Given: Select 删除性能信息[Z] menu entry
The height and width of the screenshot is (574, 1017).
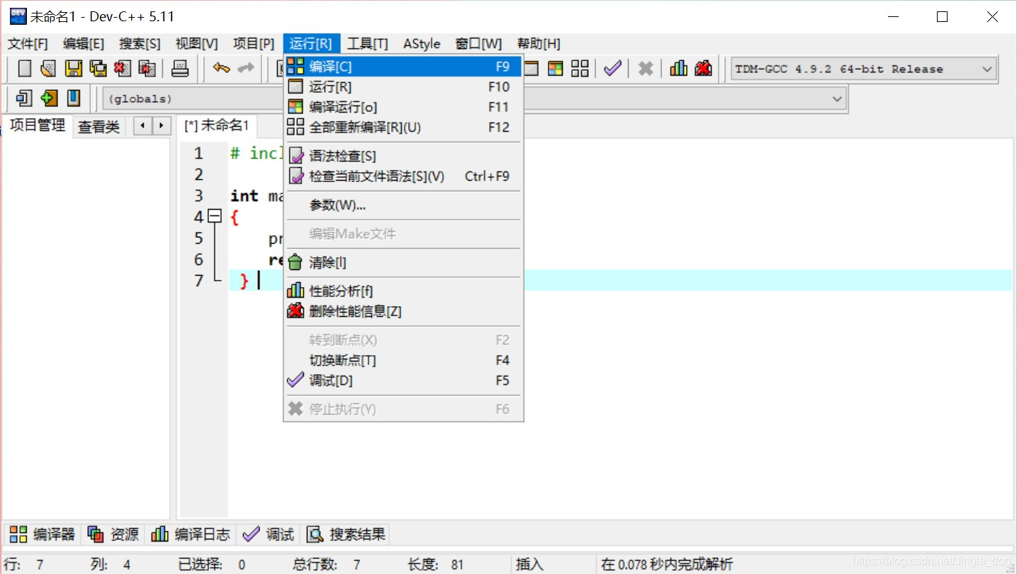Looking at the screenshot, I should pyautogui.click(x=403, y=311).
